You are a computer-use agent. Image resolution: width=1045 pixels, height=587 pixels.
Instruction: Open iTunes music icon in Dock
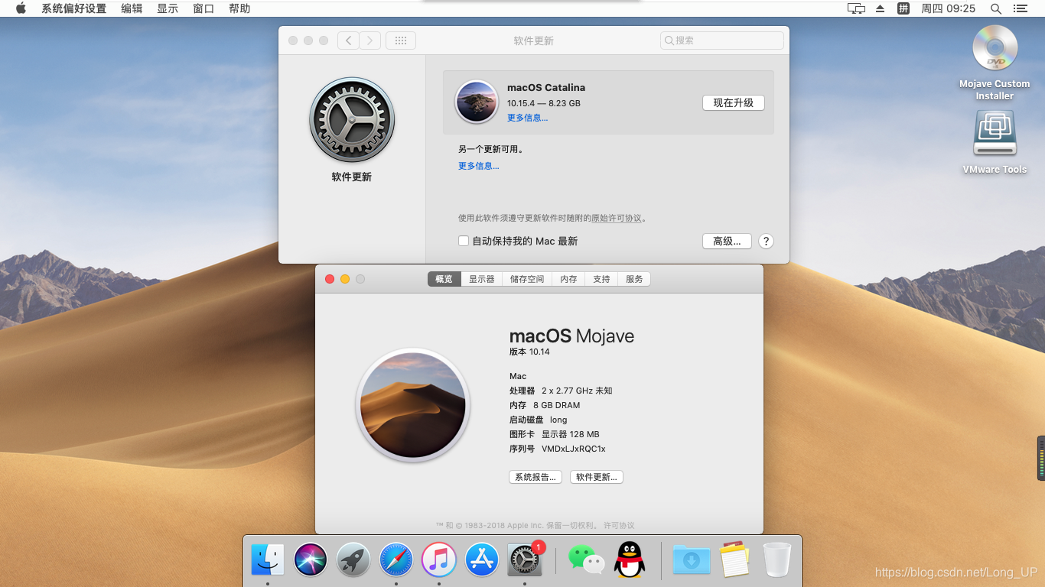439,560
